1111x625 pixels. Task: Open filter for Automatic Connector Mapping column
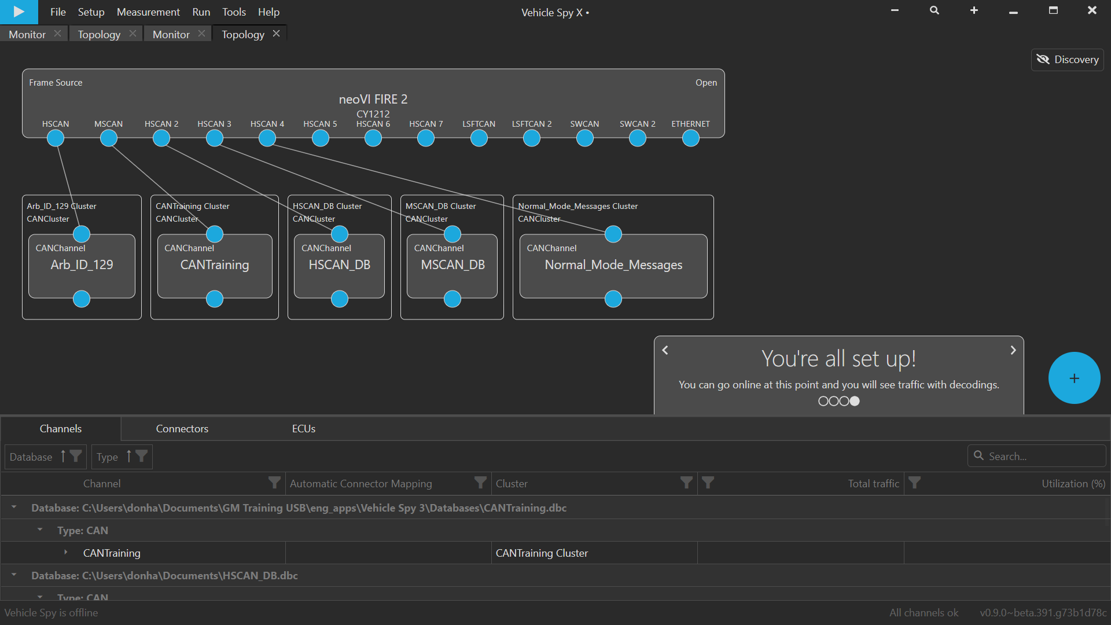click(480, 483)
